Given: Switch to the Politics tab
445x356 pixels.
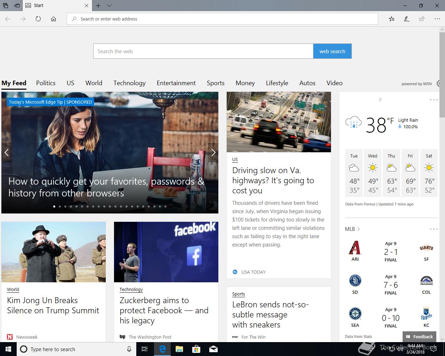Looking at the screenshot, I should (46, 83).
